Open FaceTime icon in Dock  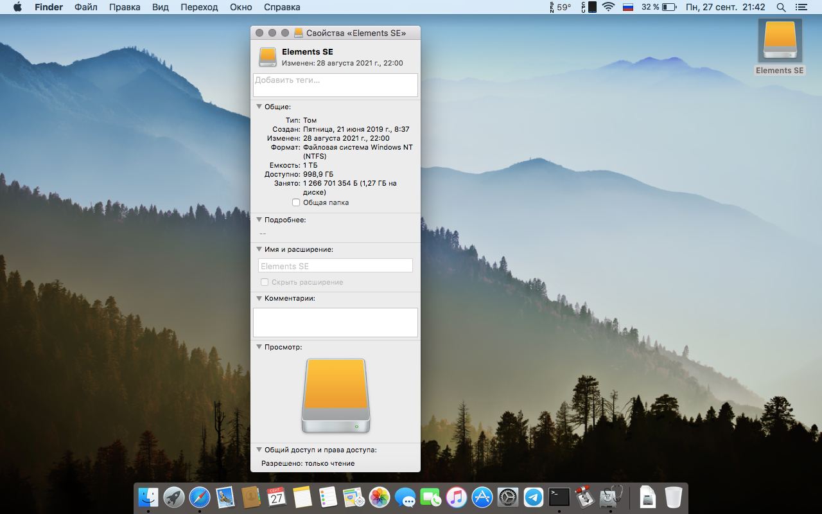pyautogui.click(x=431, y=497)
